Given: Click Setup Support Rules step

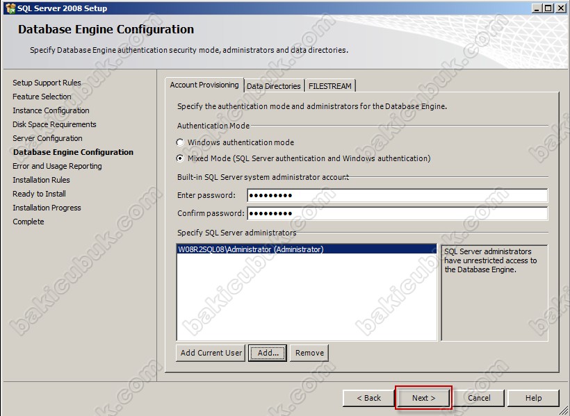Looking at the screenshot, I should point(47,83).
